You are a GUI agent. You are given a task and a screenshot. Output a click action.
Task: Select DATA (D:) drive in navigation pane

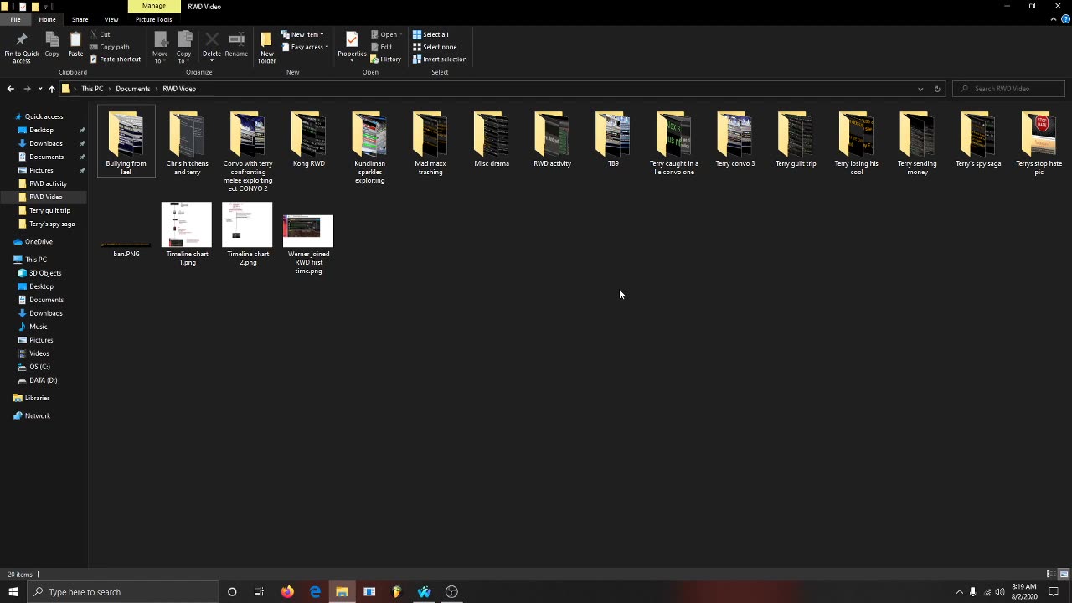tap(44, 380)
